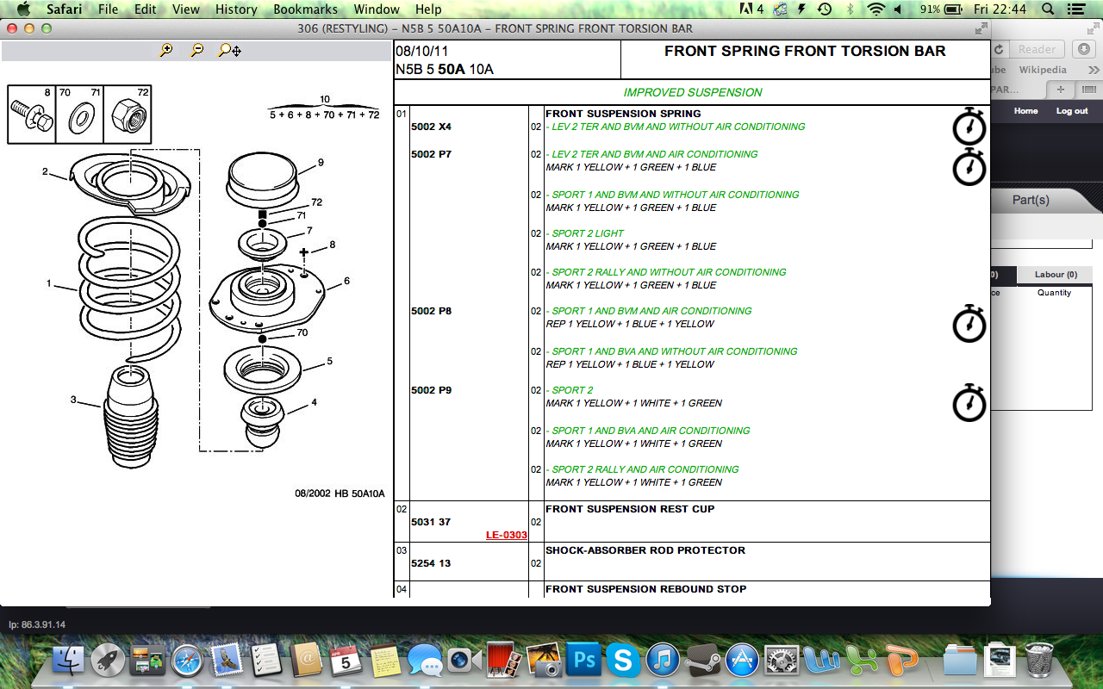1103x689 pixels.
Task: Open stopwatch labour time for 5002 P9
Action: pos(969,402)
